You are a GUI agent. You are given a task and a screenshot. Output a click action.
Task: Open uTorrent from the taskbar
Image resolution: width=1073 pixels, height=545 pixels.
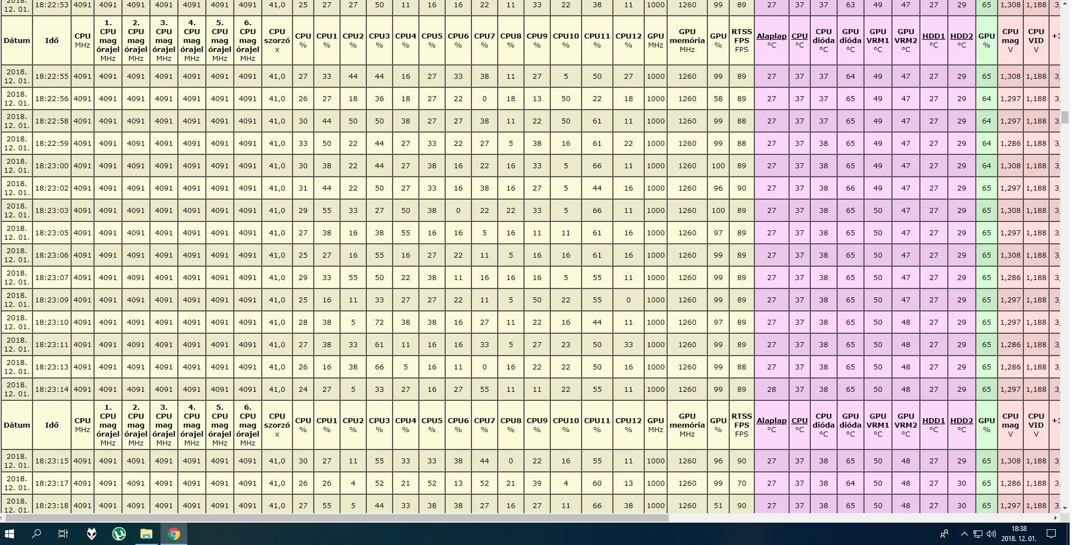point(119,534)
